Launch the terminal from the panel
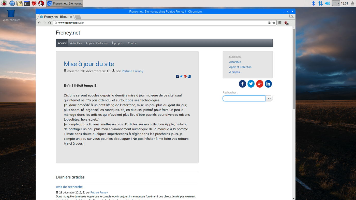 click(27, 3)
